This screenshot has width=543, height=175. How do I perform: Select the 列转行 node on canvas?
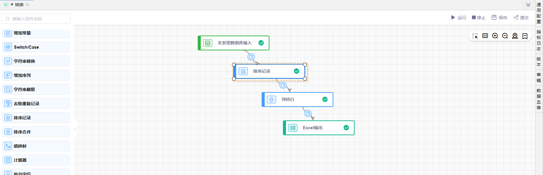click(x=297, y=100)
